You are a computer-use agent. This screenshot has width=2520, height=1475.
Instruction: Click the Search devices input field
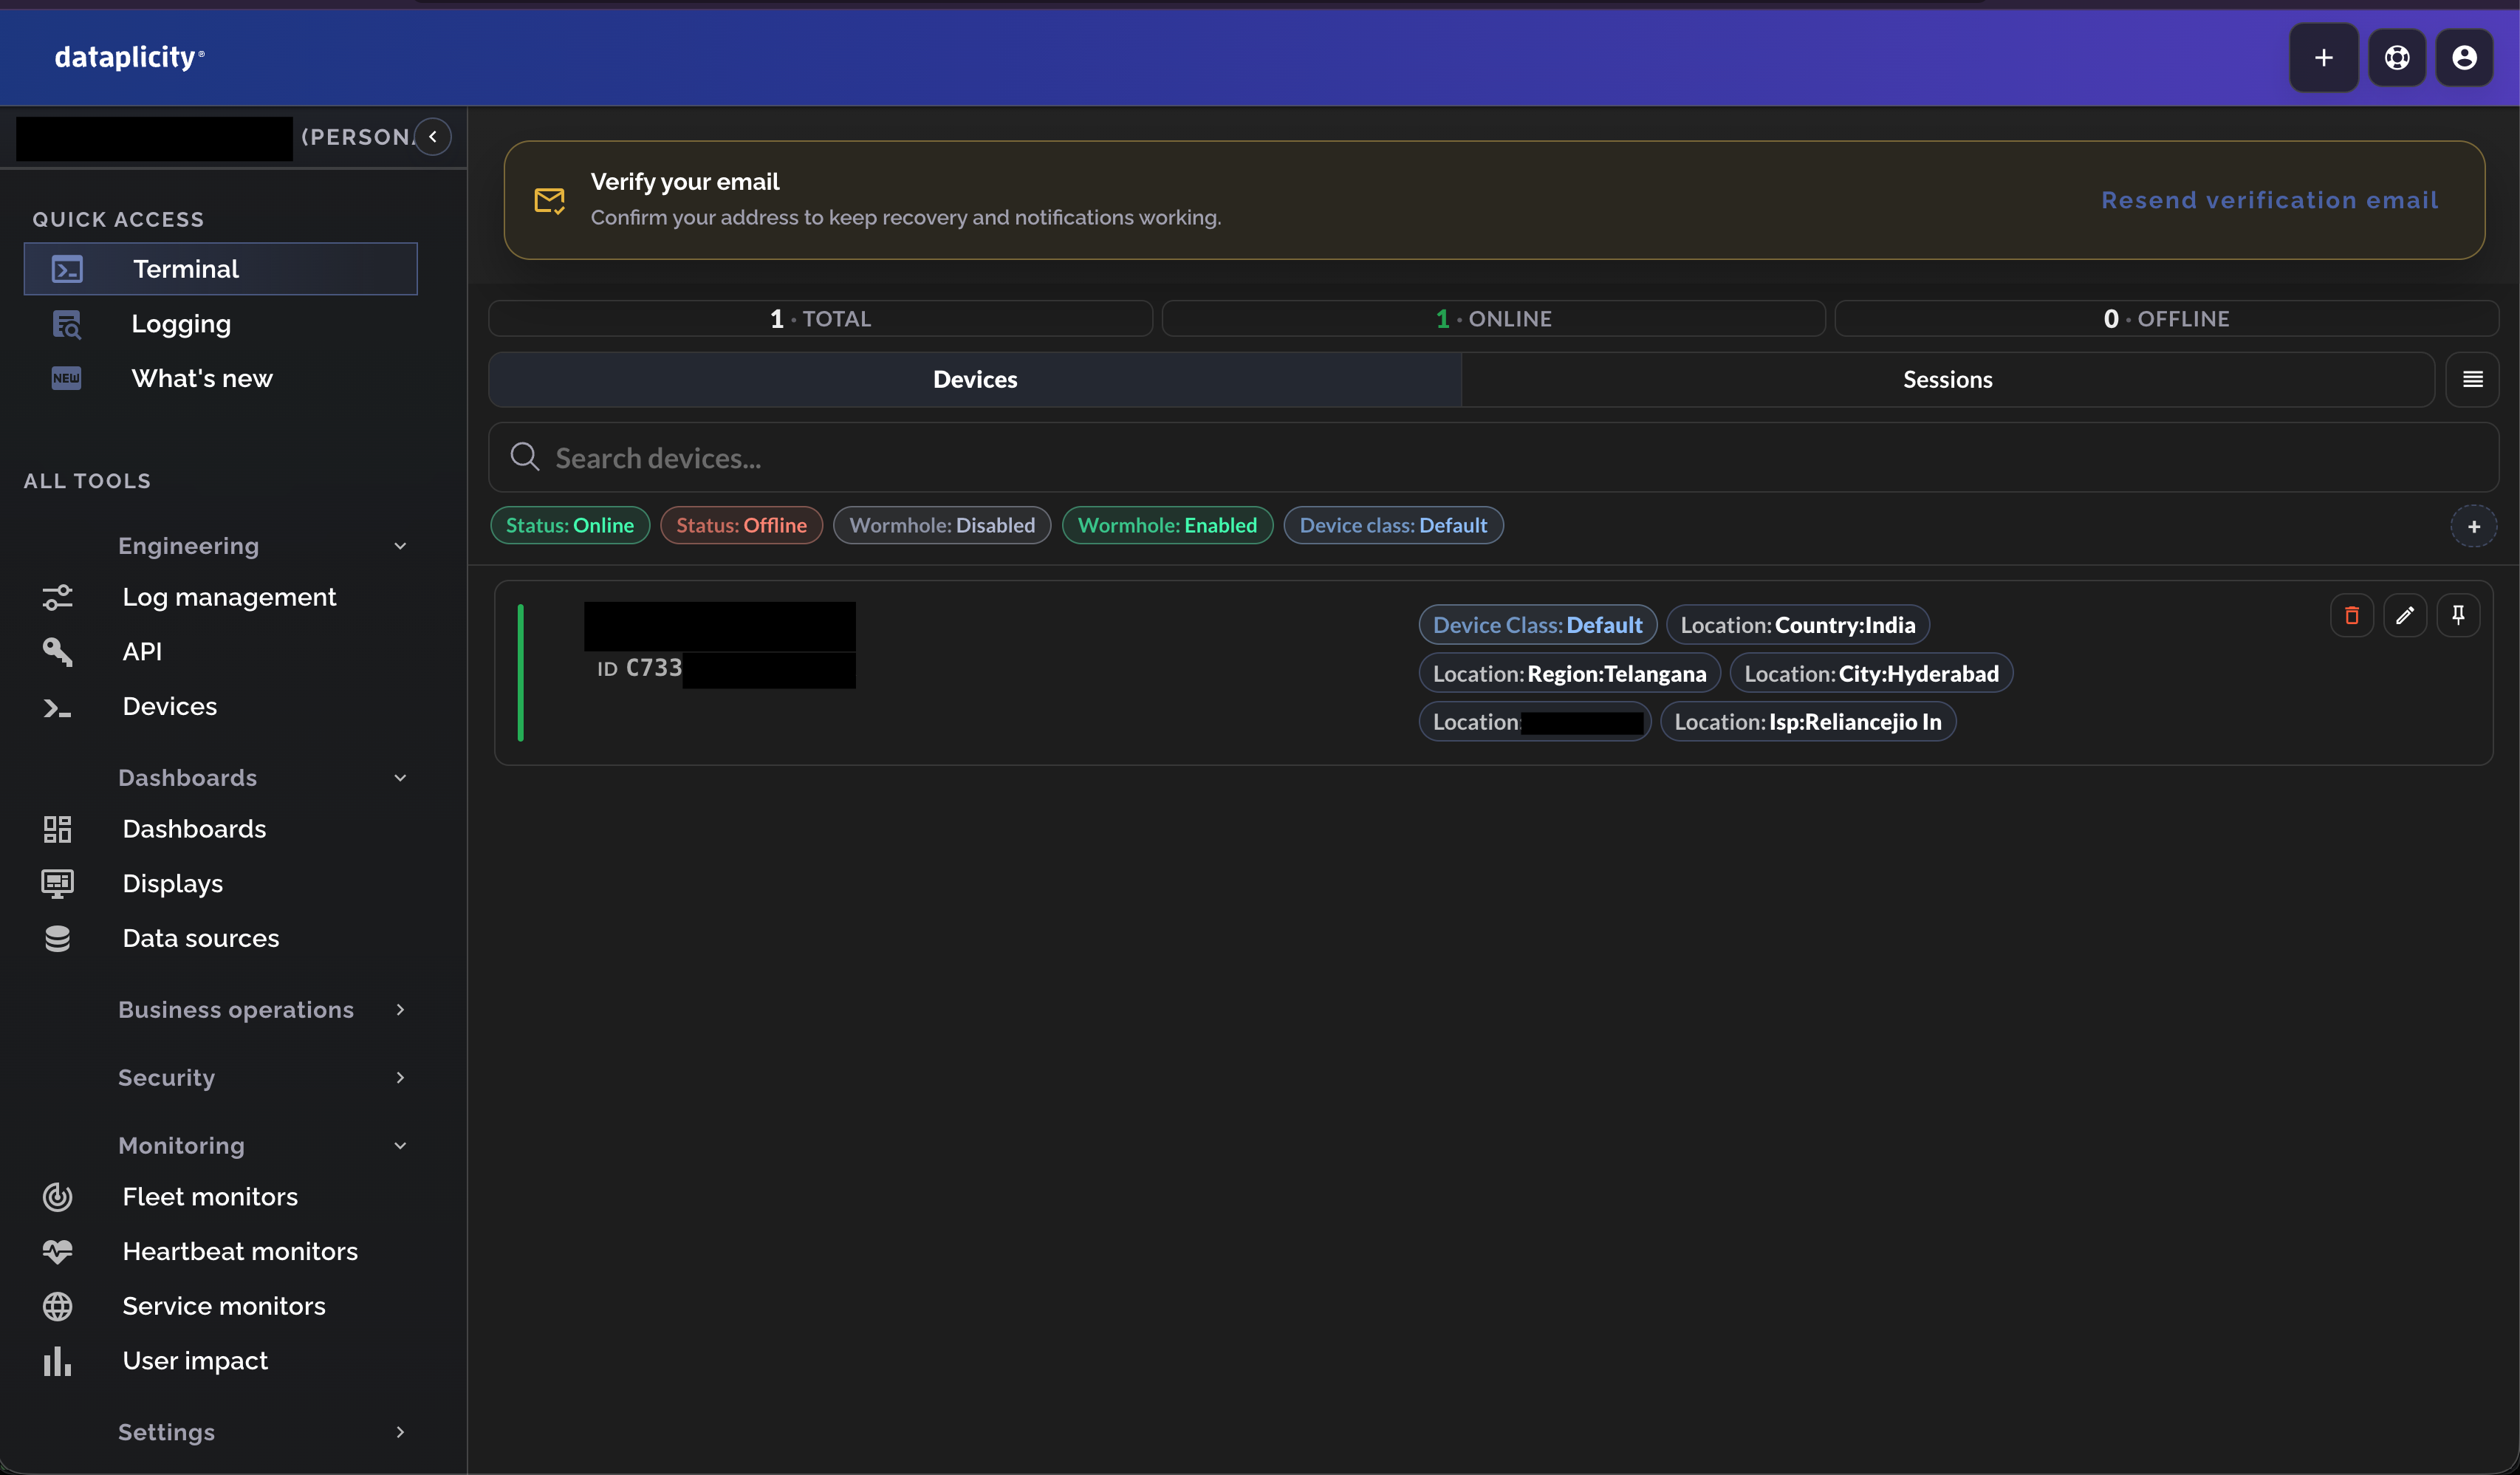pos(1493,457)
